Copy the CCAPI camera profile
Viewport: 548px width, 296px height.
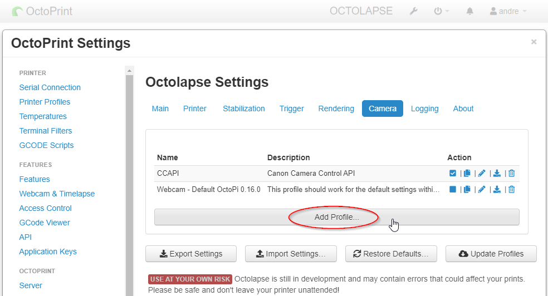(x=467, y=173)
